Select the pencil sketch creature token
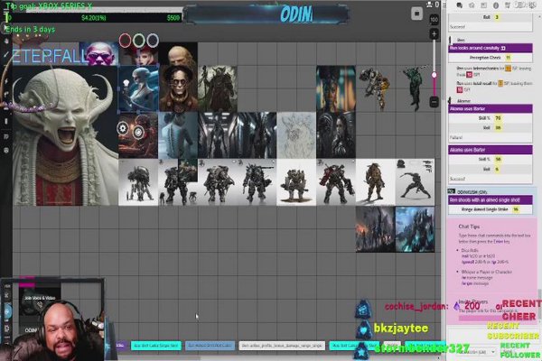This screenshot has height=361, width=542. click(x=296, y=135)
